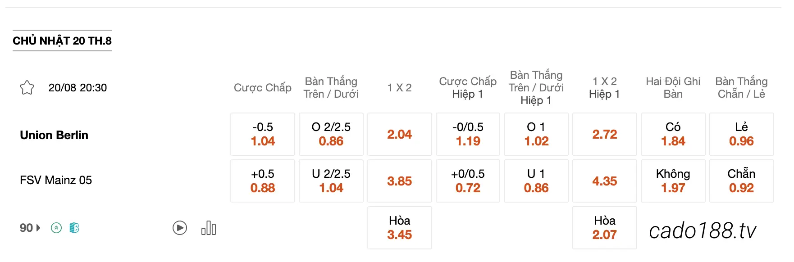Expand more markets via 90 arrow
This screenshot has height=262, width=794.
30,228
